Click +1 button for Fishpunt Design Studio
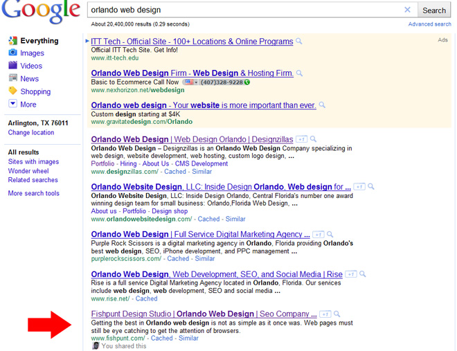 click(325, 314)
